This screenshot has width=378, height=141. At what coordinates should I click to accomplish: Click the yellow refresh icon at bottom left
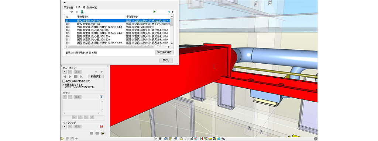[62, 138]
